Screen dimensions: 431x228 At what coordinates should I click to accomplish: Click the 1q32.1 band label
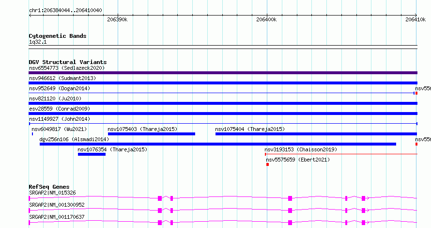point(38,42)
